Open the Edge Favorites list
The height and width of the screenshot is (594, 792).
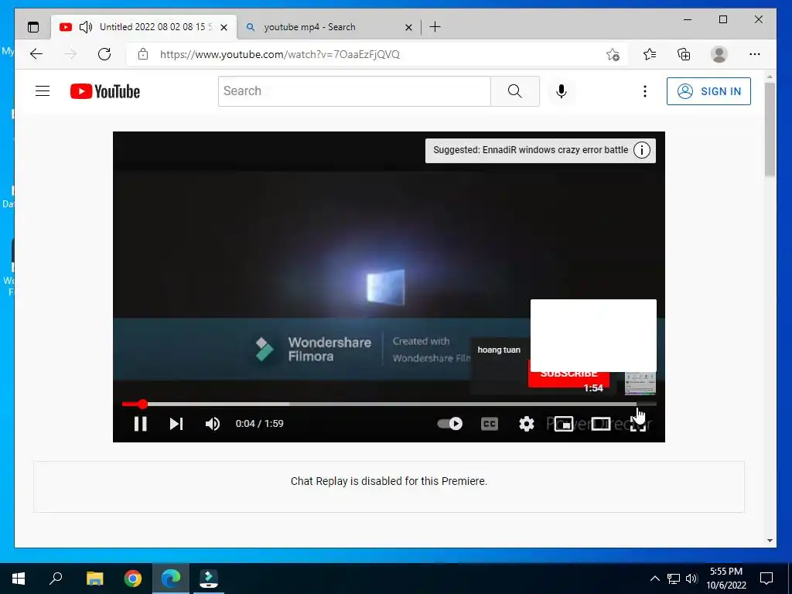pos(650,54)
